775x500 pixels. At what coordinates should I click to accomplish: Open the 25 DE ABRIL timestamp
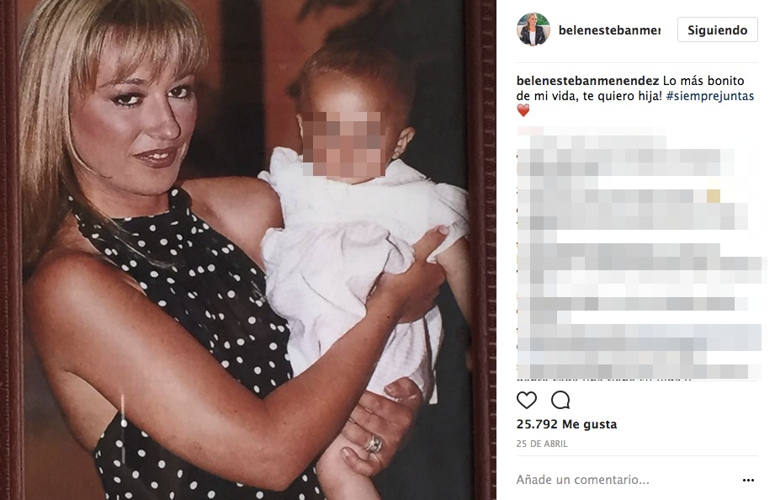point(542,444)
